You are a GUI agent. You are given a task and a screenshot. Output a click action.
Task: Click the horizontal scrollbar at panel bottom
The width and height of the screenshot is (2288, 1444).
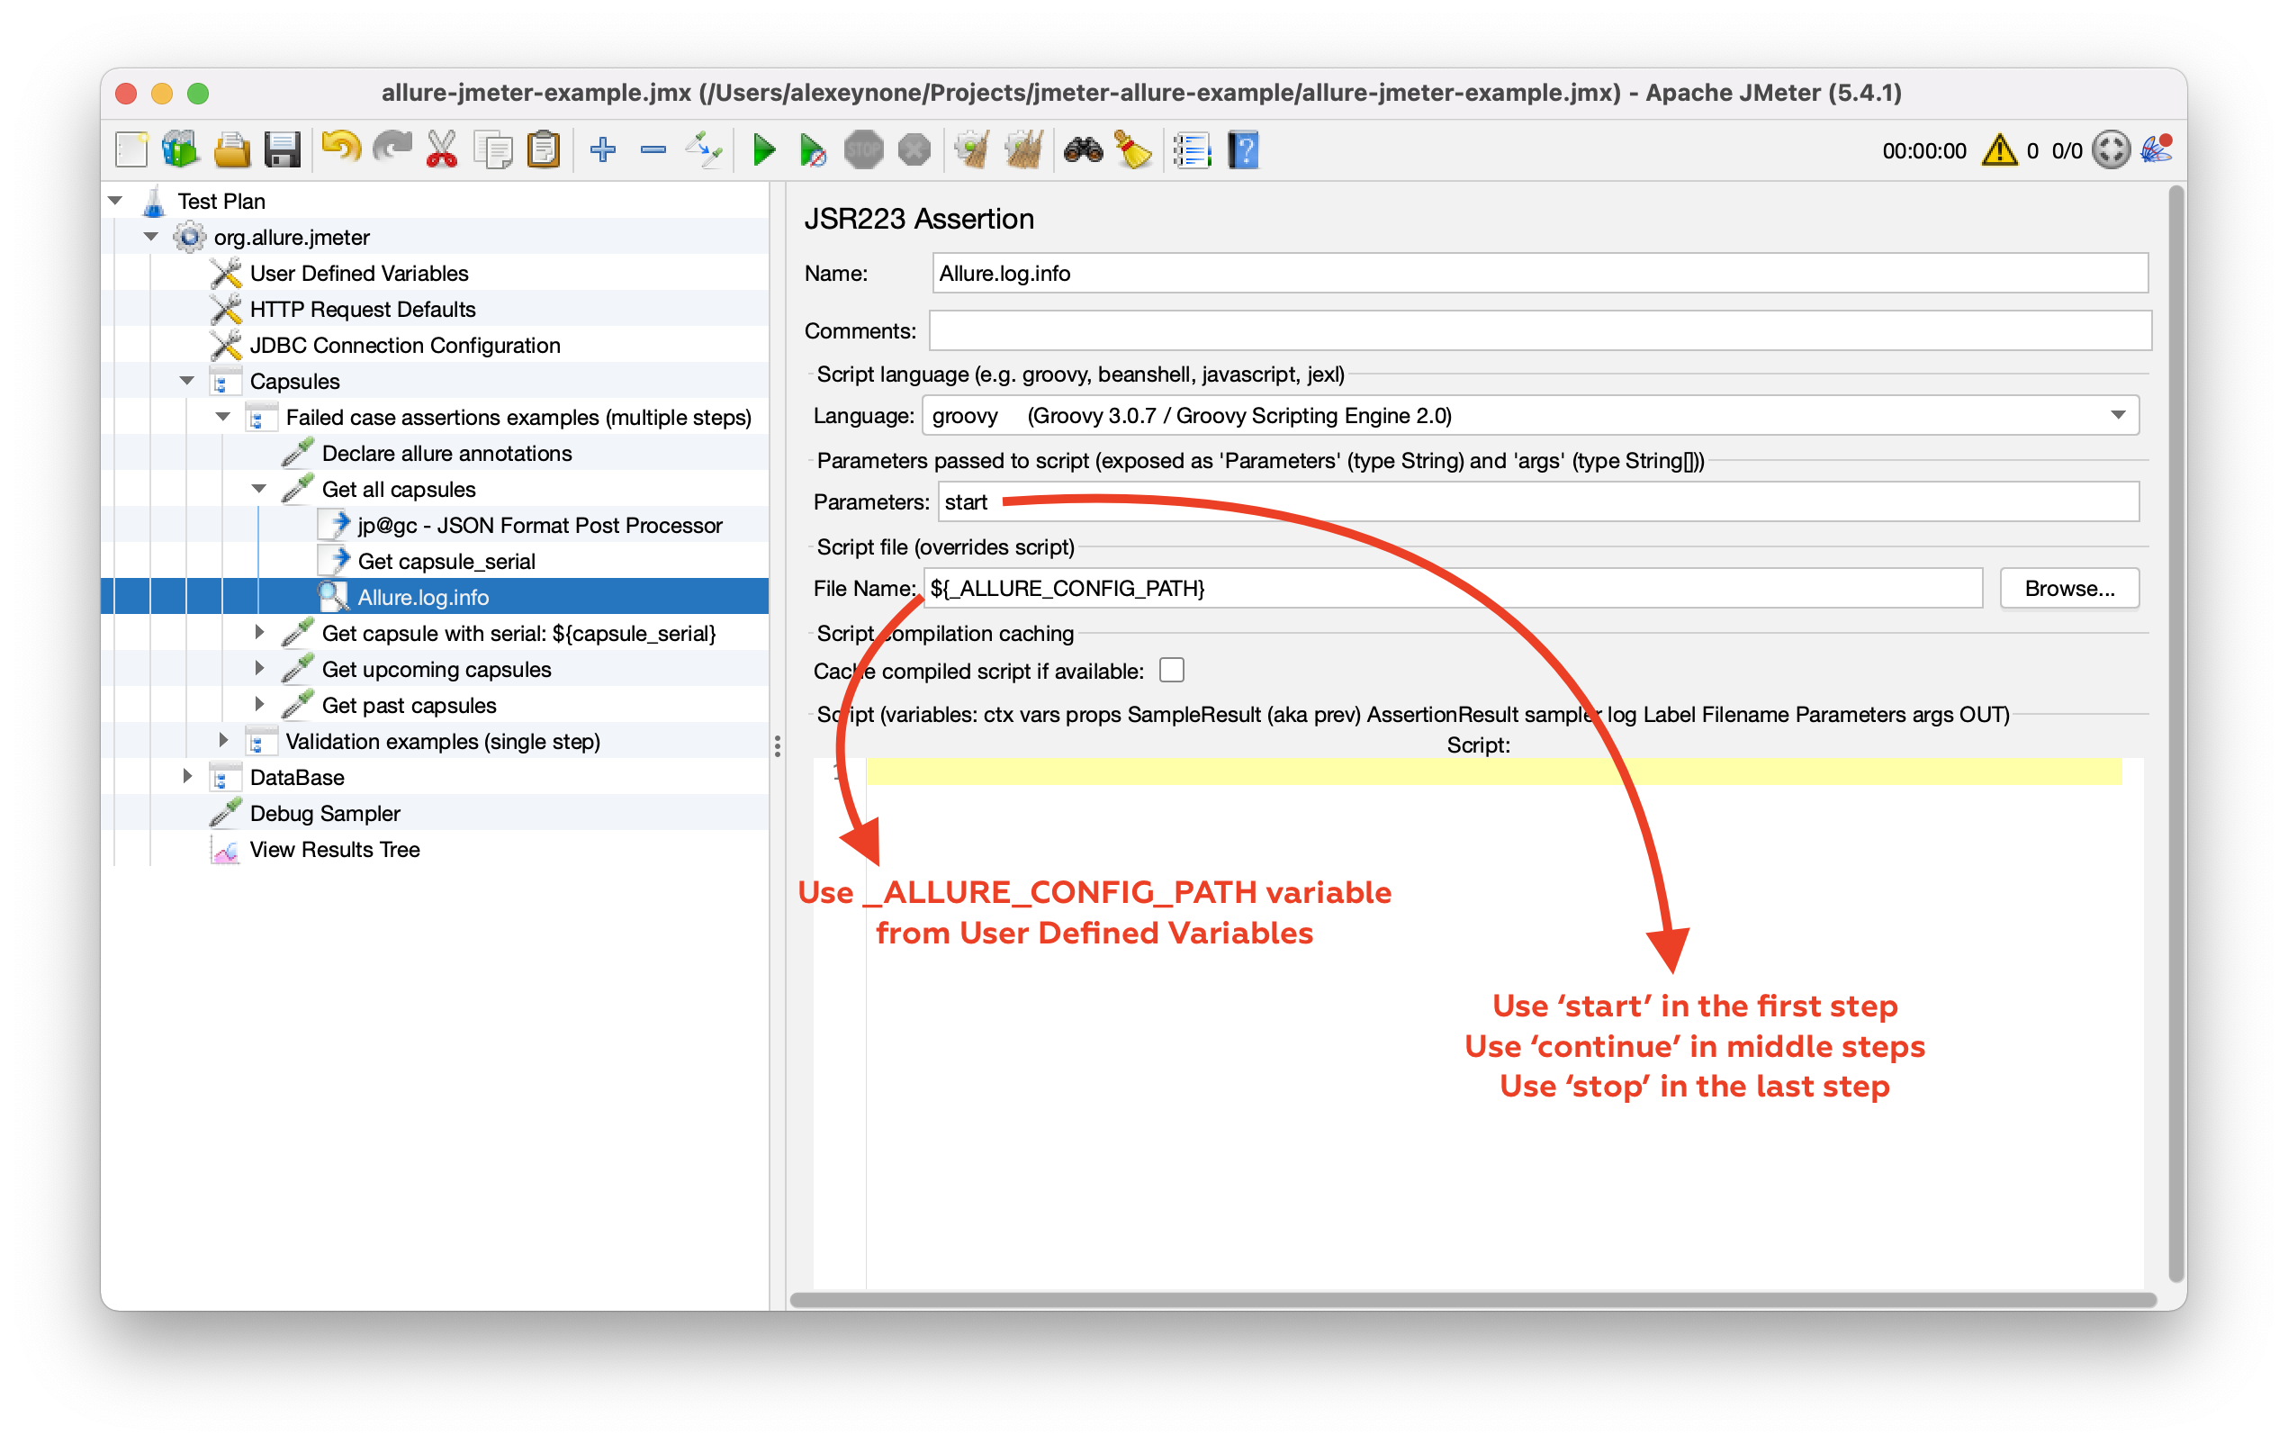tap(1472, 1299)
